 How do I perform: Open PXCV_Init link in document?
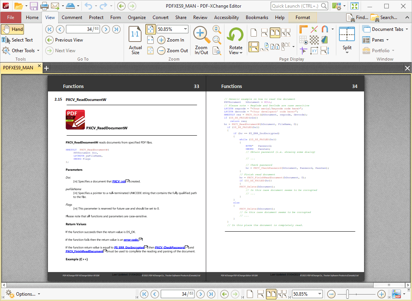(119, 181)
